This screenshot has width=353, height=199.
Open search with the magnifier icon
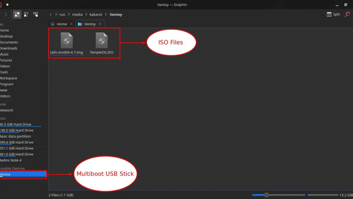pyautogui.click(x=347, y=14)
